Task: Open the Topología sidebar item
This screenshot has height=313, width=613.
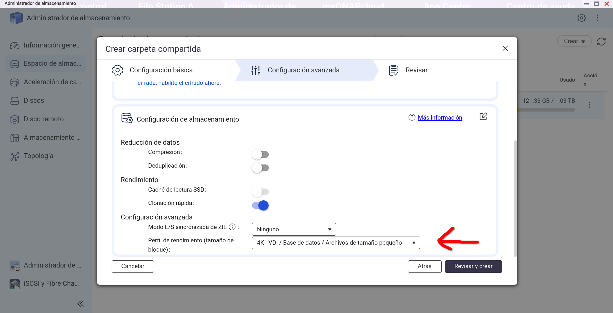Action: click(38, 156)
